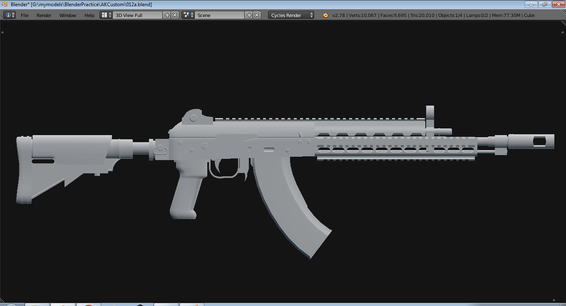Click the '3D View Full' layout name field
The height and width of the screenshot is (306, 566).
[x=138, y=15]
